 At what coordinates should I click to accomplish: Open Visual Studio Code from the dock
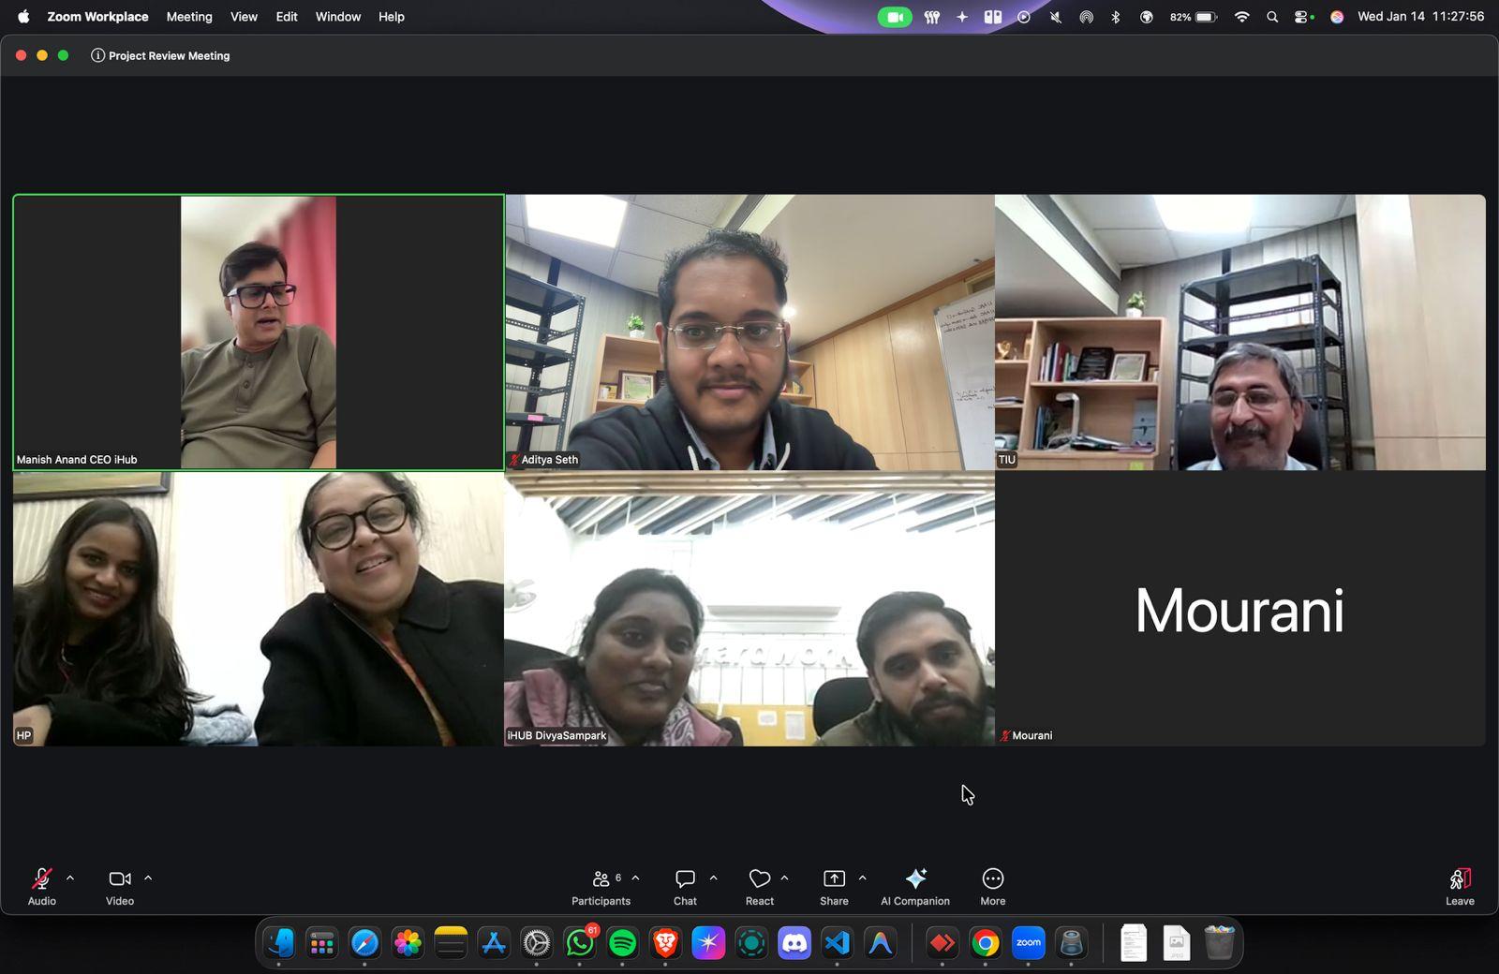point(838,943)
